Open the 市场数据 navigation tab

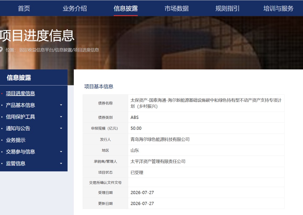177,8
